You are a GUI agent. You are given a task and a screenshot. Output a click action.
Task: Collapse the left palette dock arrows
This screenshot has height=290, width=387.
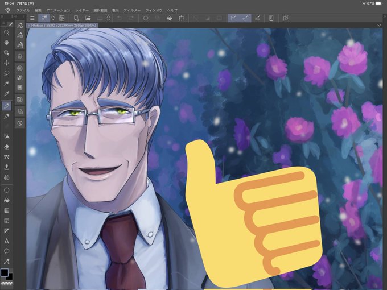tap(2, 16)
